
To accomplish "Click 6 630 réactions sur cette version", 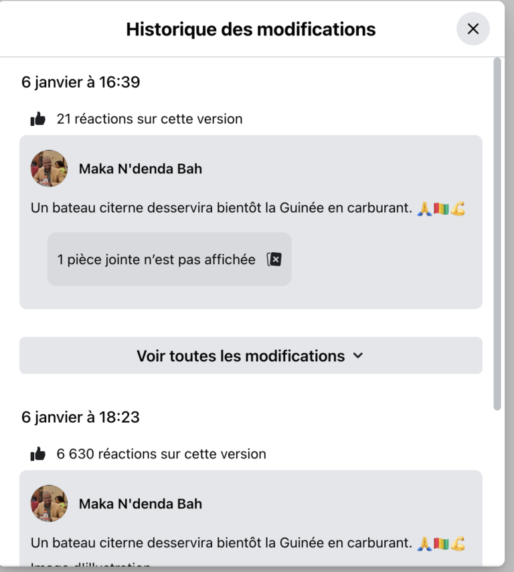I will point(161,454).
